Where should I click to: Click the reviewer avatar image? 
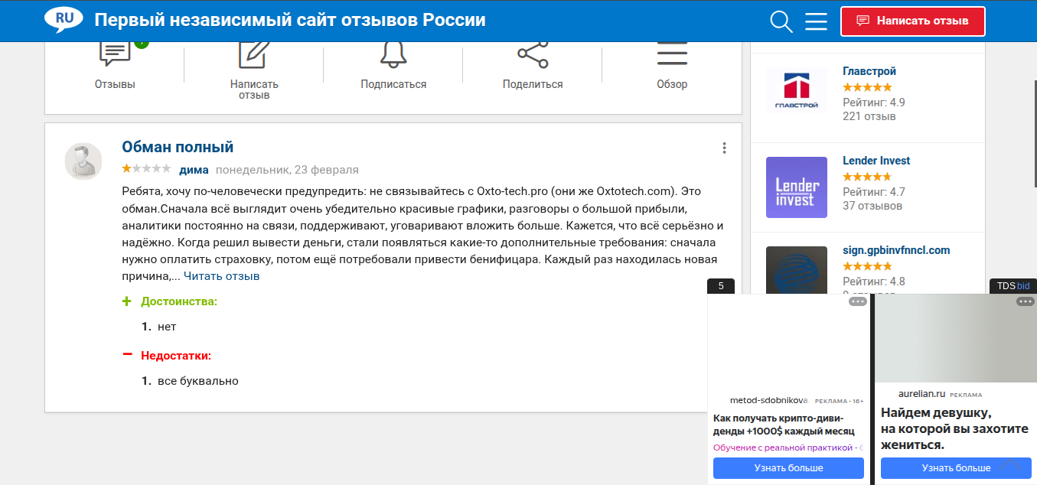coord(83,161)
